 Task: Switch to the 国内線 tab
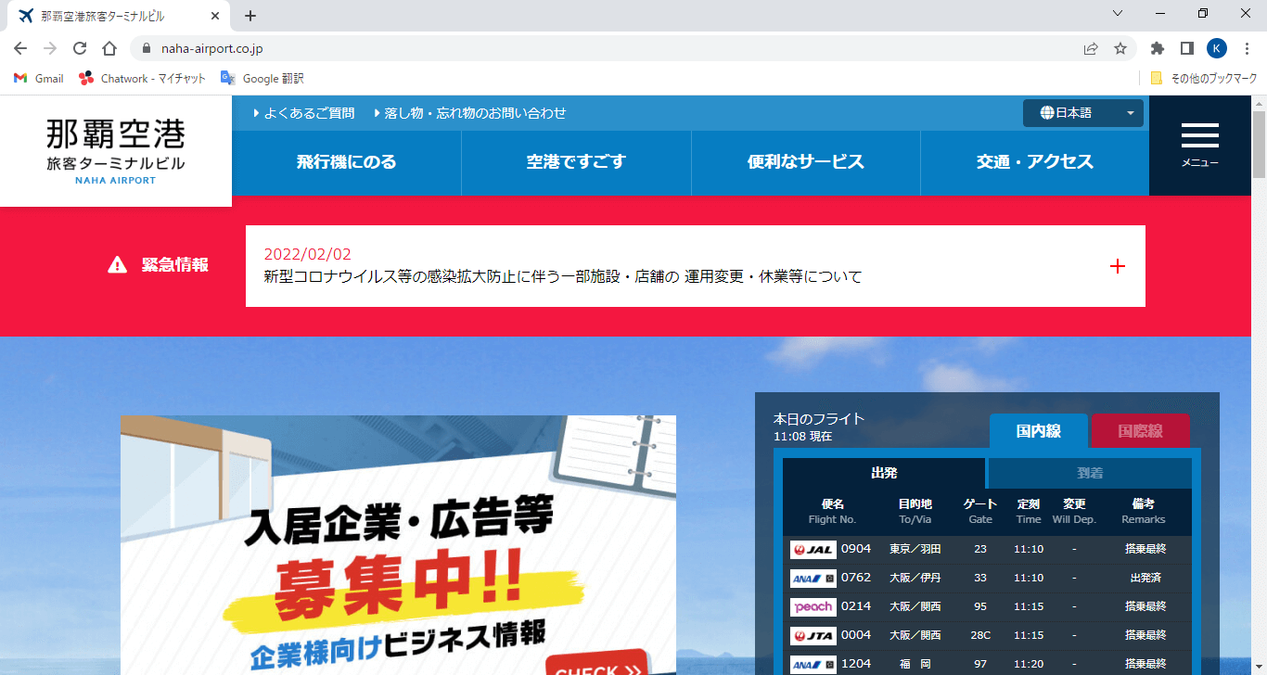[1039, 431]
